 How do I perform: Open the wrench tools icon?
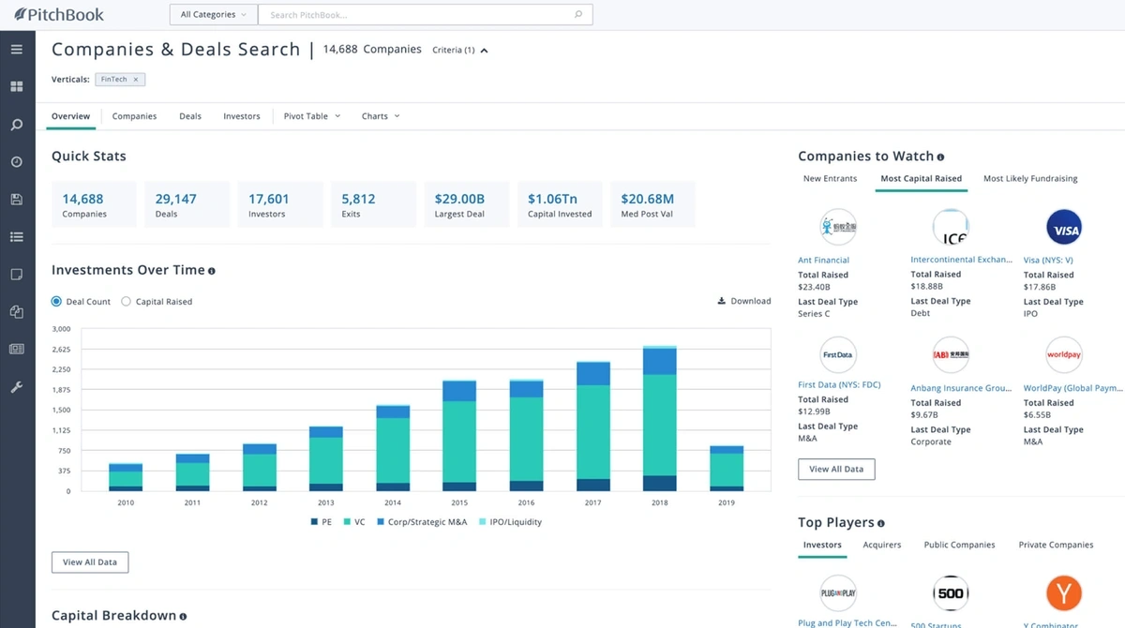[16, 387]
